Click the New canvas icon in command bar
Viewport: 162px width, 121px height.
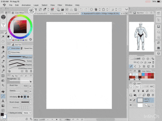(58, 10)
